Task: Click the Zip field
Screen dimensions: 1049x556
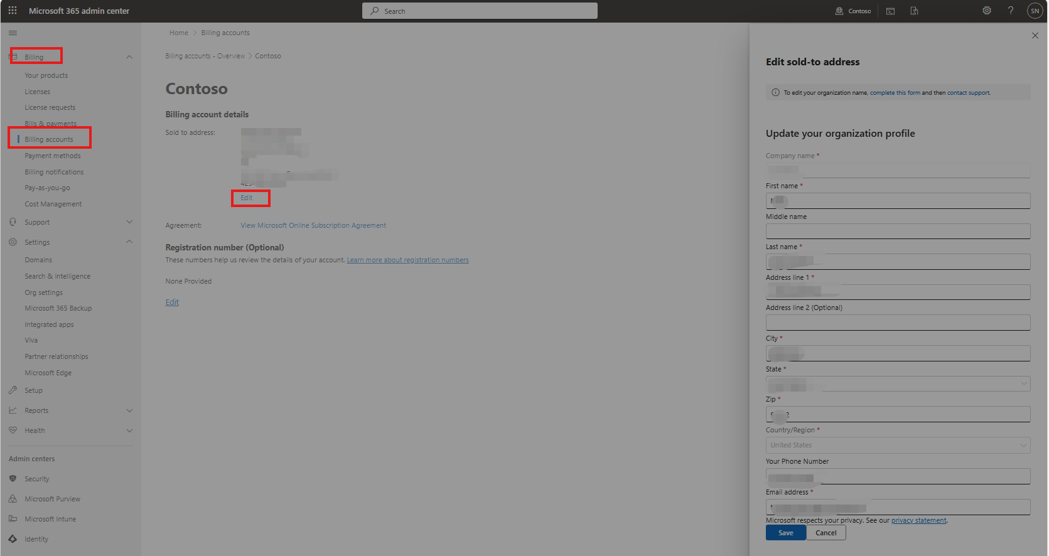Action: (898, 414)
